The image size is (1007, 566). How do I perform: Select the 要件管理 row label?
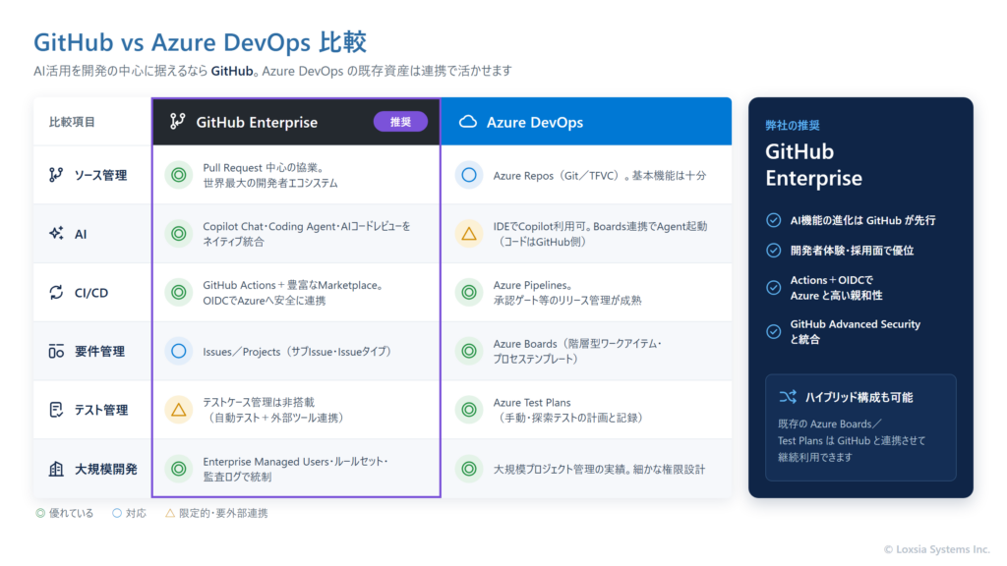click(99, 351)
